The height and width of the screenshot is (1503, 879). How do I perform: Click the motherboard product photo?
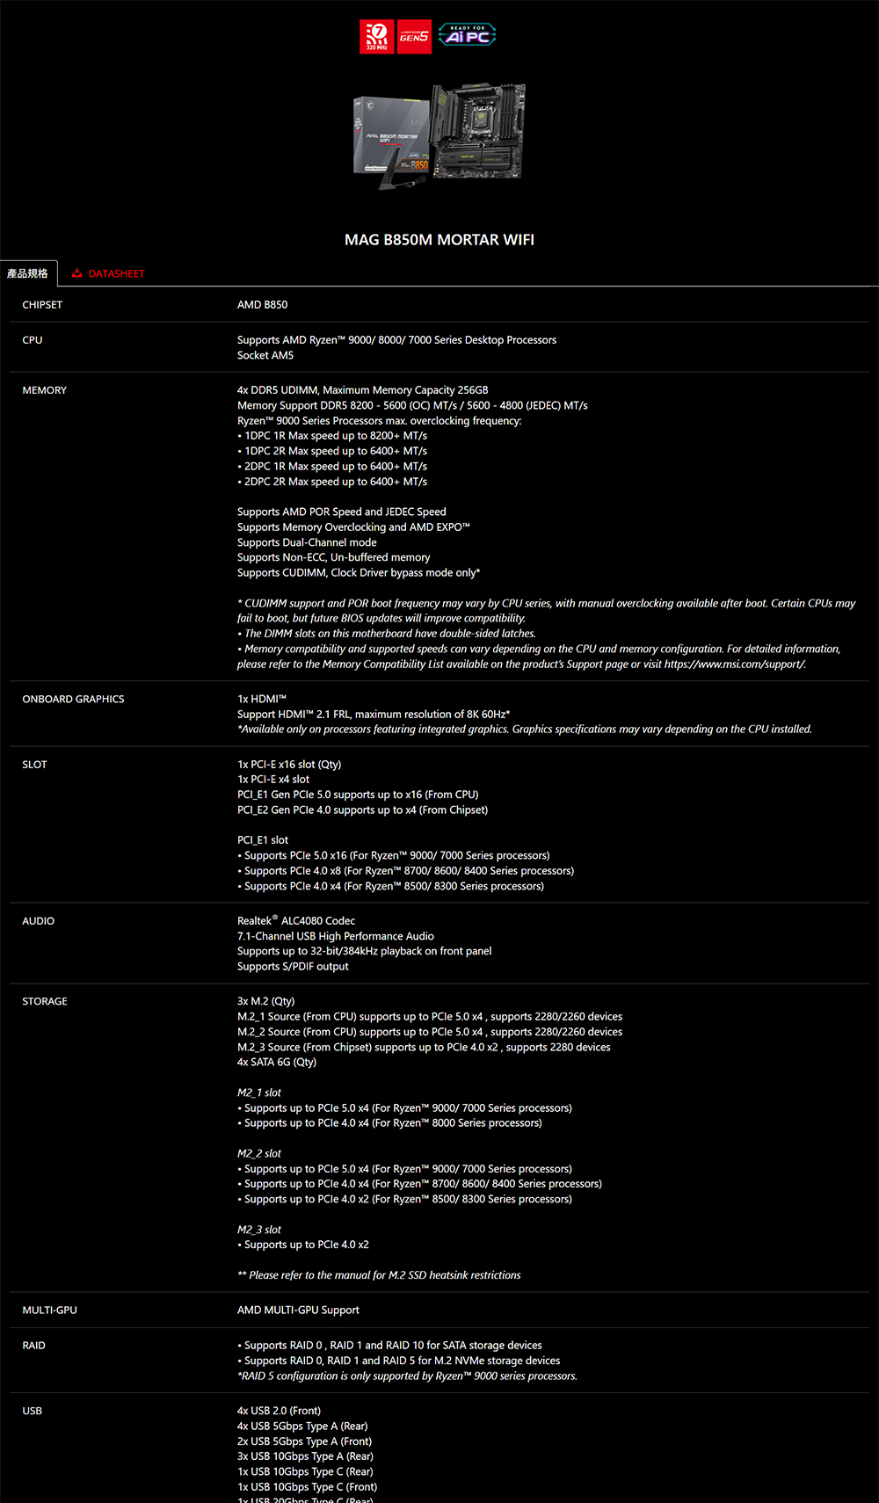click(x=479, y=130)
